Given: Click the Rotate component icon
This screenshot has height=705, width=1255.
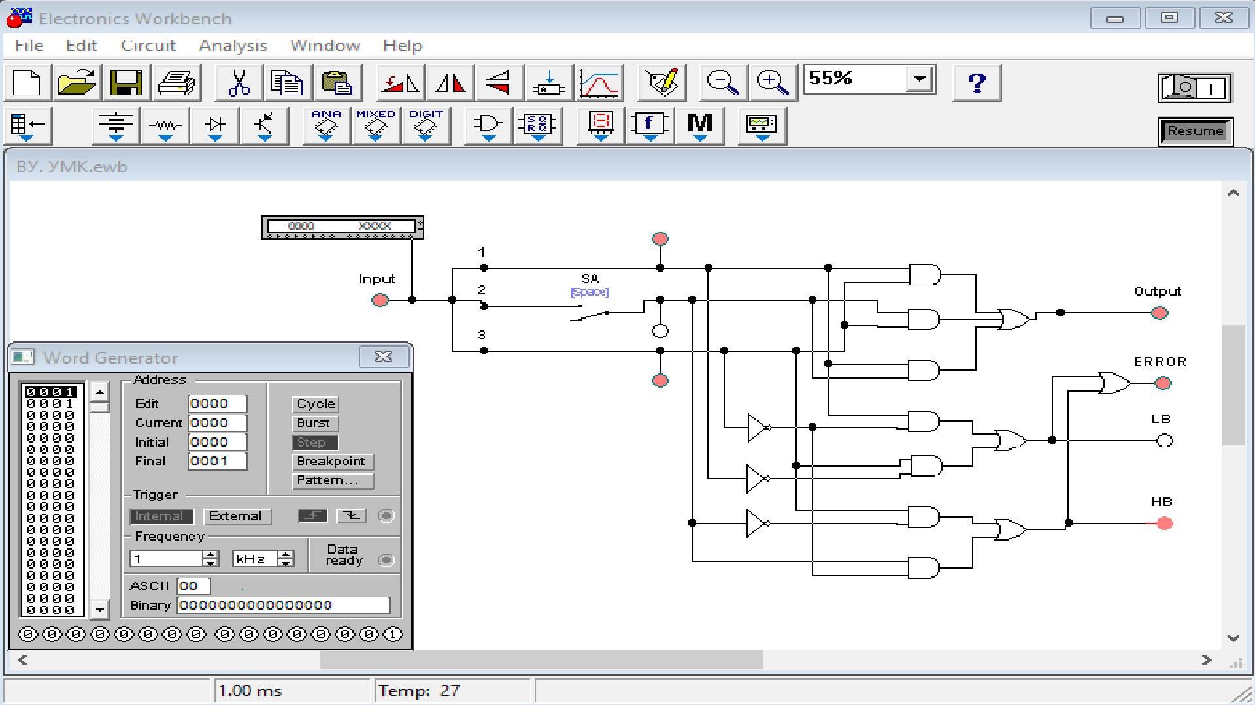Looking at the screenshot, I should click(400, 83).
